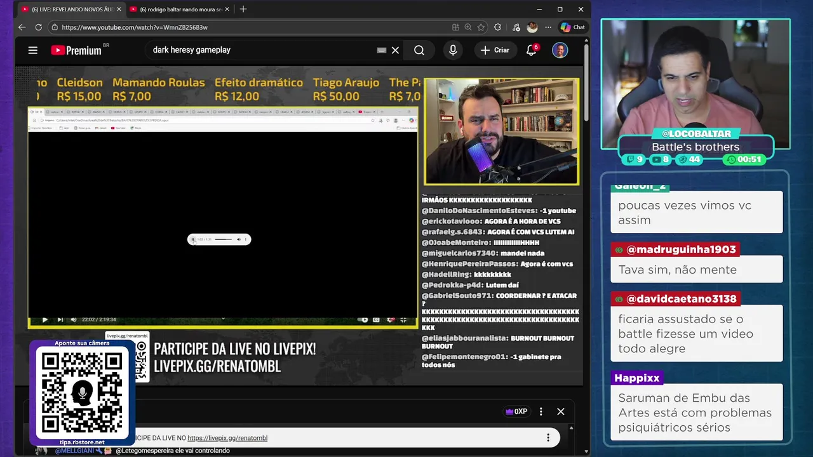This screenshot has width=813, height=457.
Task: Click the livepix.gg/renatombl tooltip label
Action: coord(127,336)
